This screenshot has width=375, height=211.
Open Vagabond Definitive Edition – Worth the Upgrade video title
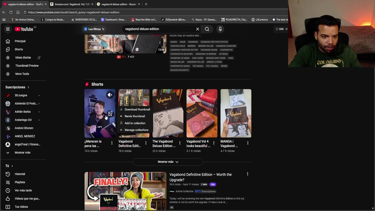tap(200, 177)
